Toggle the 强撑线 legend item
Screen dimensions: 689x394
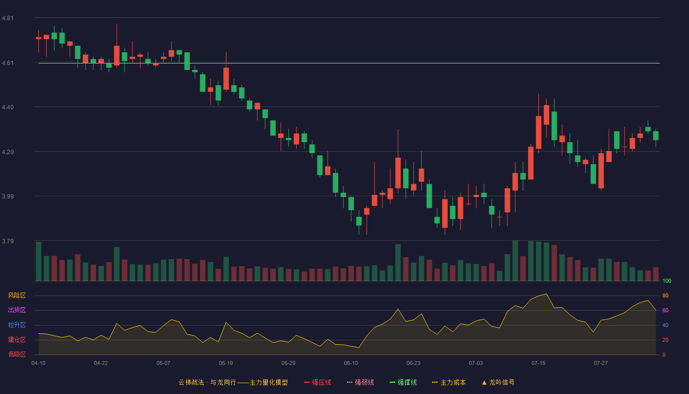[403, 382]
